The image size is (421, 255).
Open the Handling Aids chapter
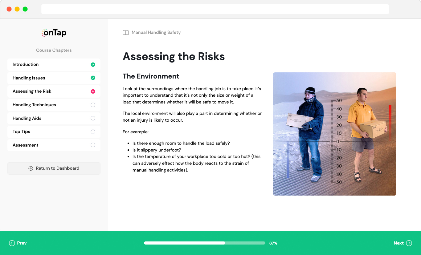(54, 118)
